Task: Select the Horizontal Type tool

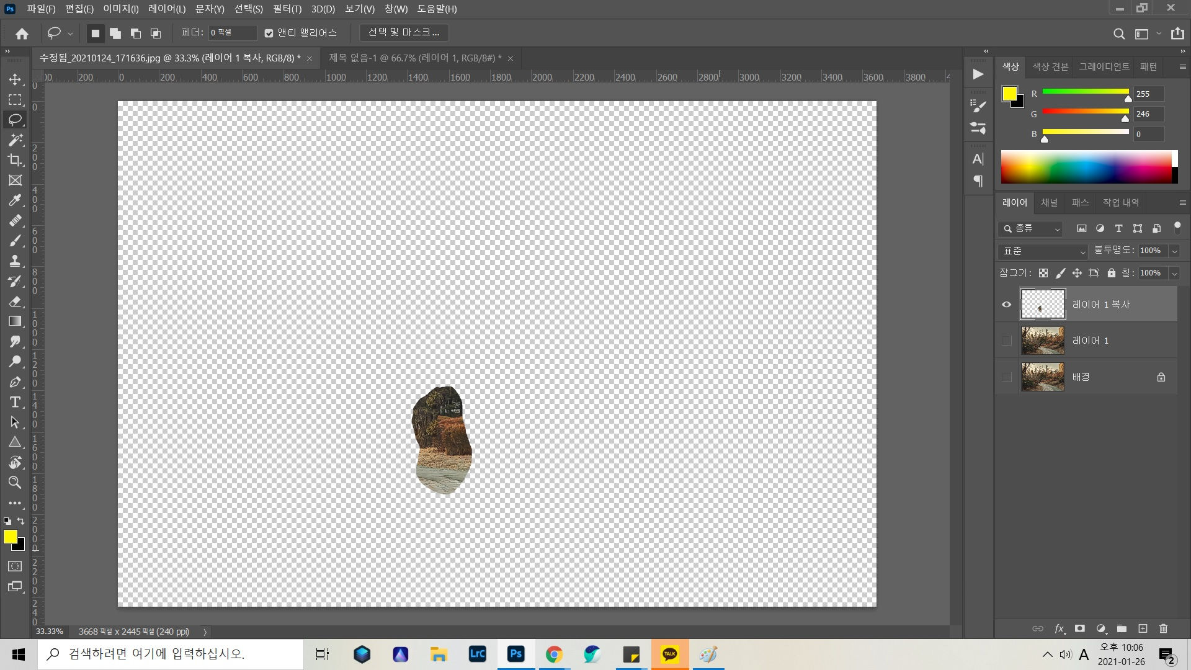Action: pos(15,402)
